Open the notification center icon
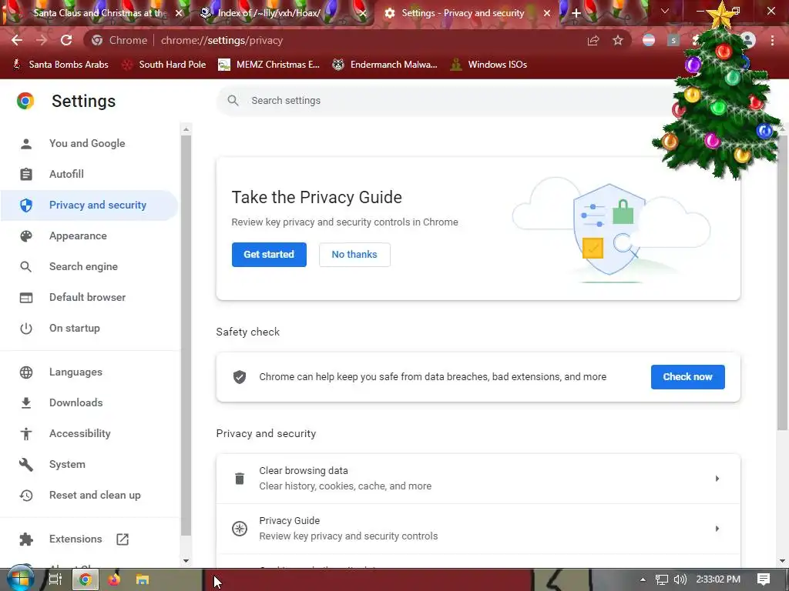The width and height of the screenshot is (789, 591). coord(764,579)
